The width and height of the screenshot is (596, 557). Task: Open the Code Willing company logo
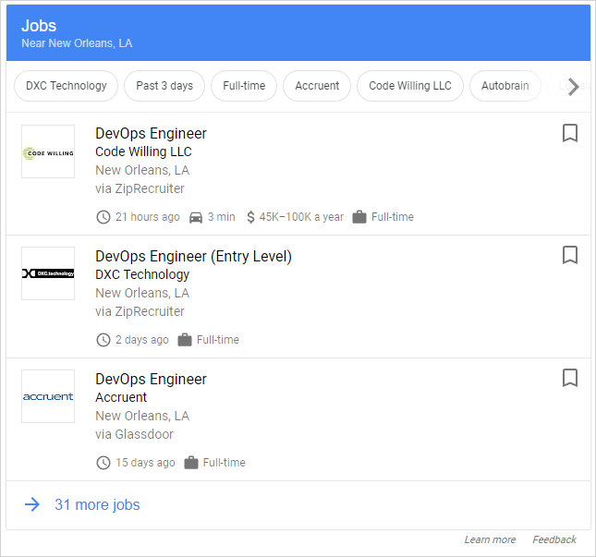(x=48, y=151)
